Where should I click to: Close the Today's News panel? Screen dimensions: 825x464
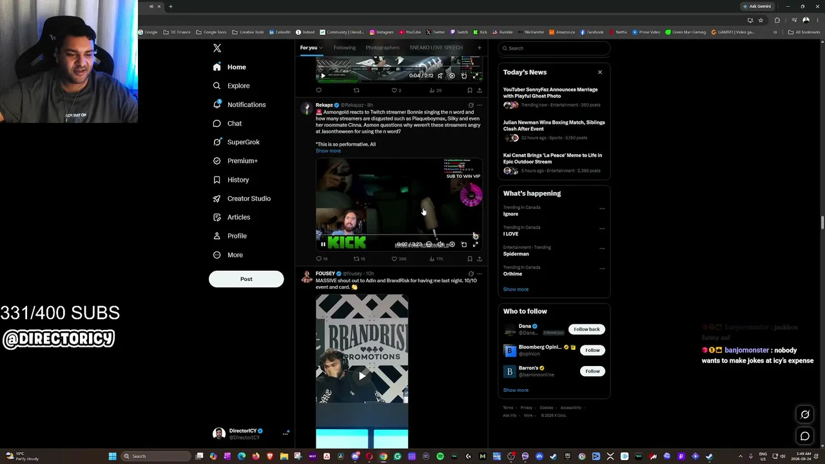(x=600, y=72)
